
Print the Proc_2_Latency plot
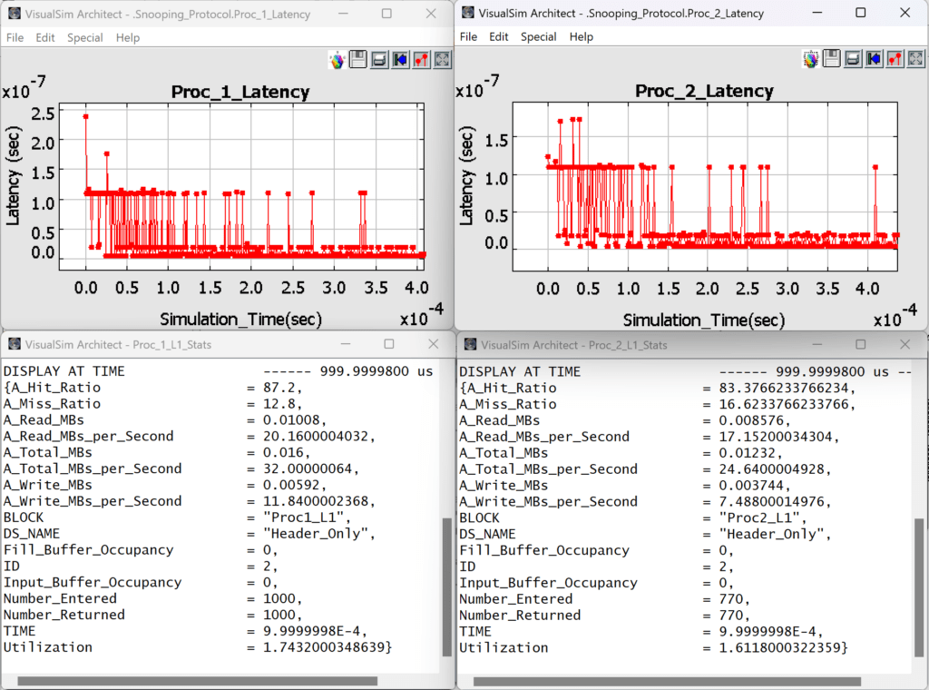(x=853, y=60)
